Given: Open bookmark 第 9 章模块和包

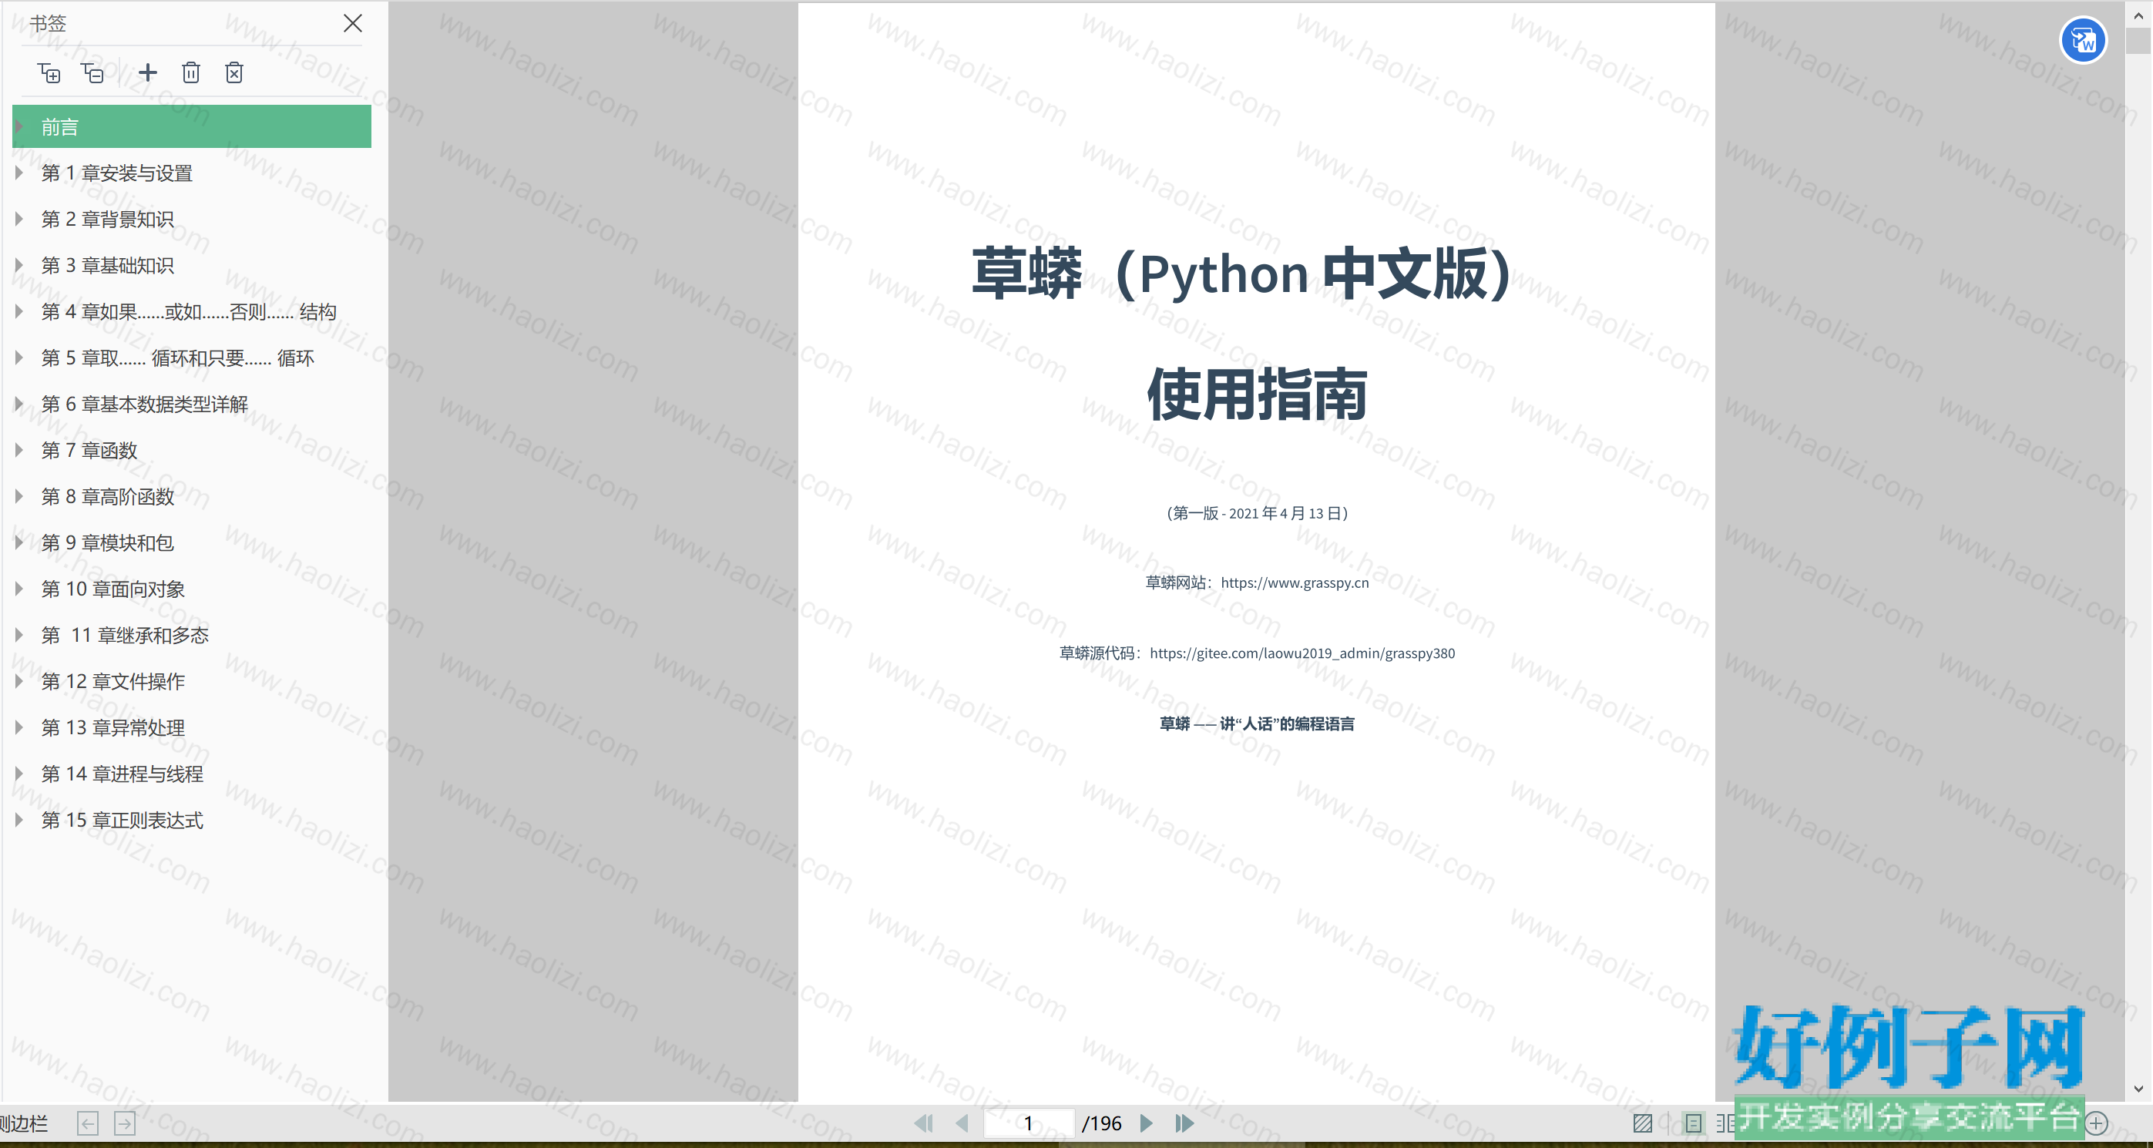Looking at the screenshot, I should pyautogui.click(x=108, y=542).
